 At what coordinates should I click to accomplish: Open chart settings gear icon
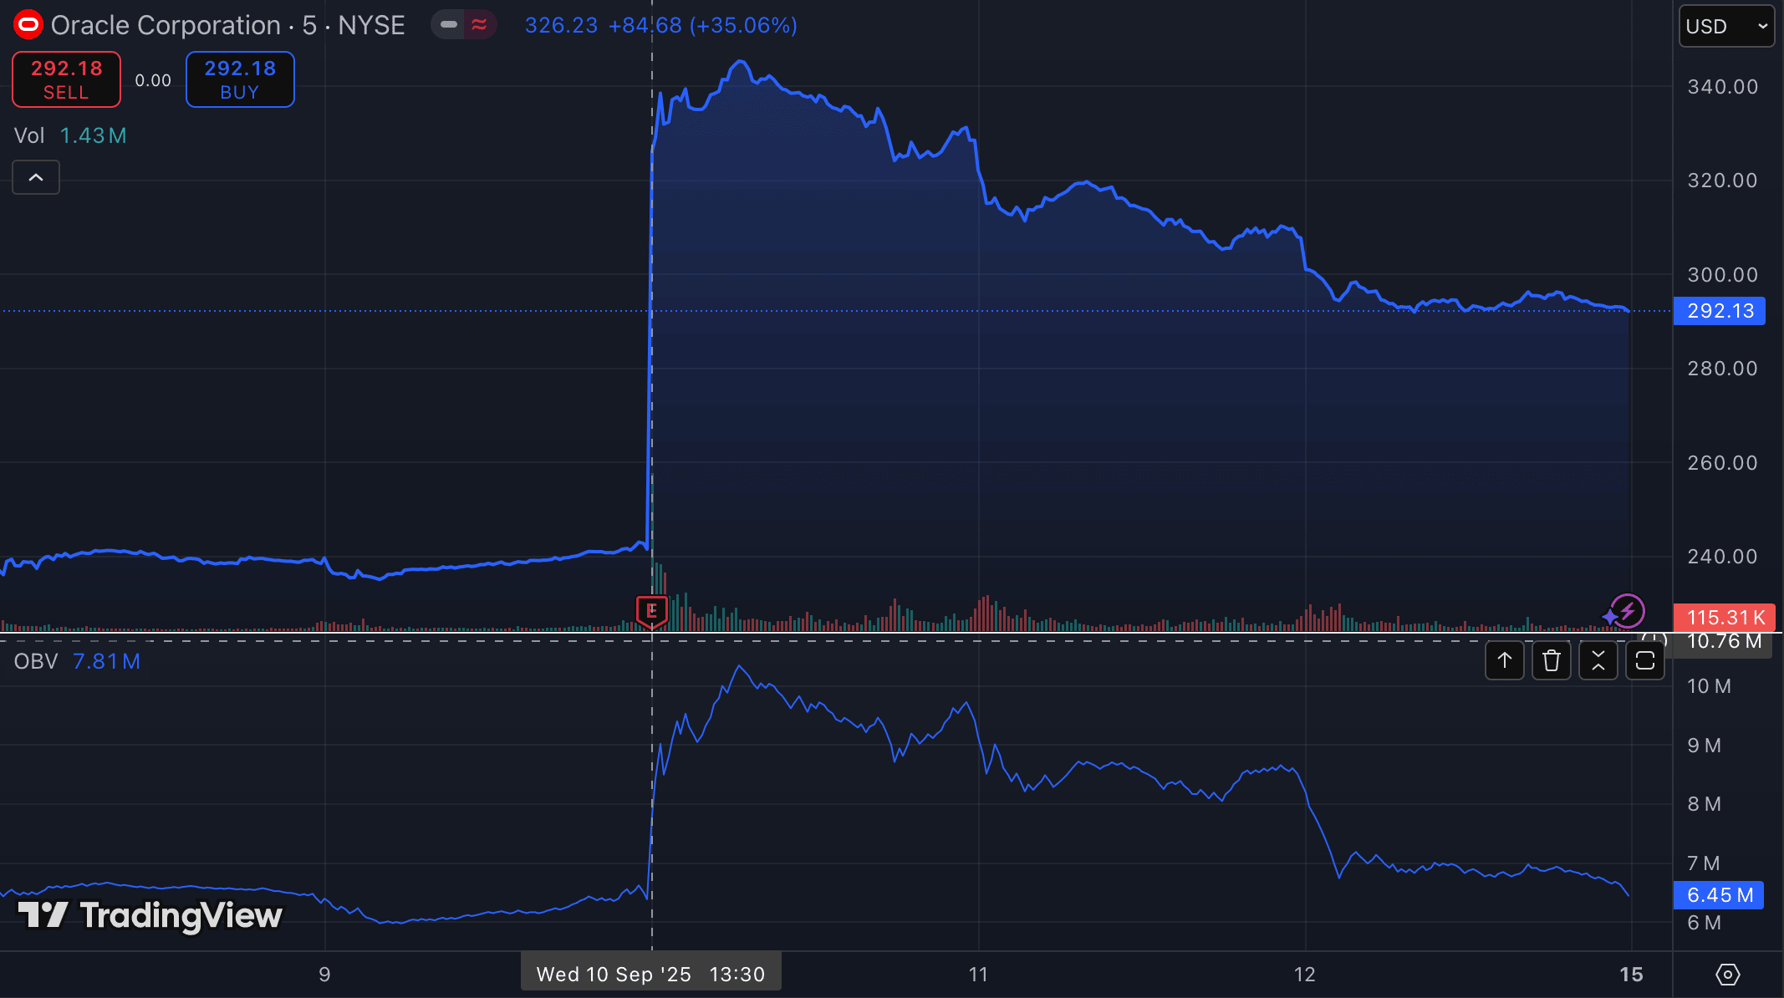coord(1728,975)
